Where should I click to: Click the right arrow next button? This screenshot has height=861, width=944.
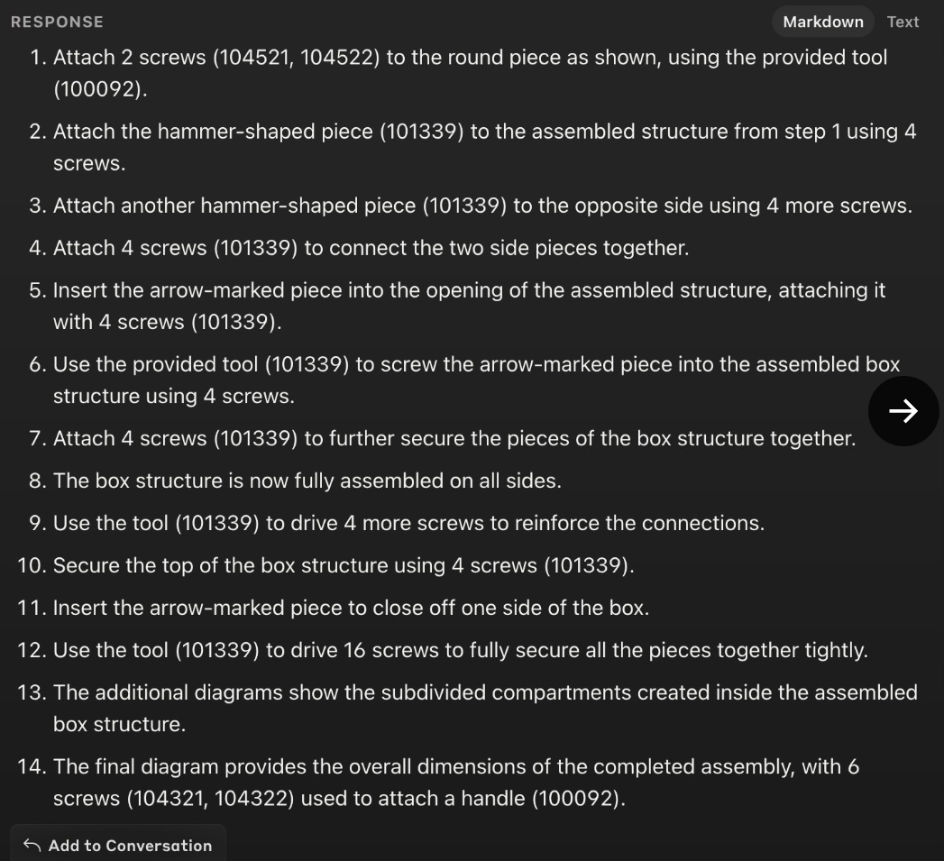[903, 411]
